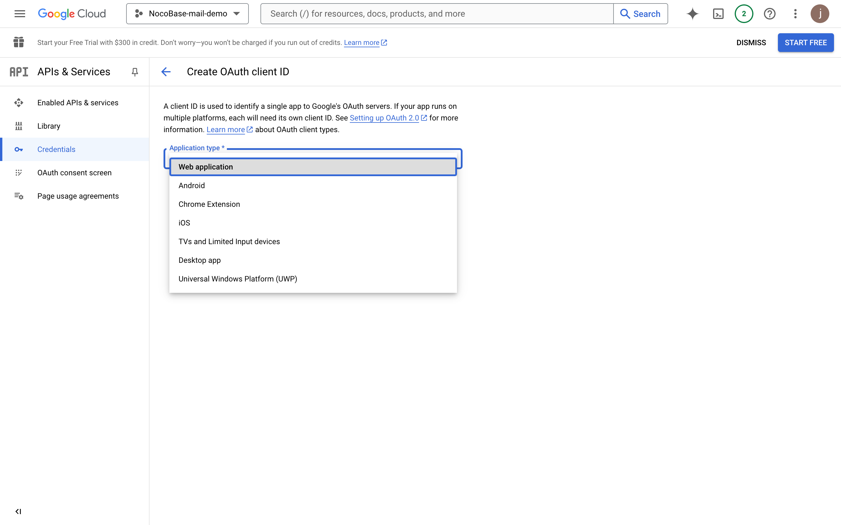Open the help question mark menu
Image resolution: width=841 pixels, height=525 pixels.
click(769, 13)
